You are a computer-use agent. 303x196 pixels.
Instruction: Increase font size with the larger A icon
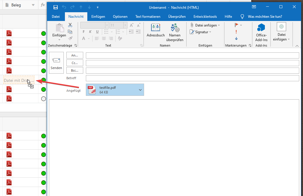(131, 25)
